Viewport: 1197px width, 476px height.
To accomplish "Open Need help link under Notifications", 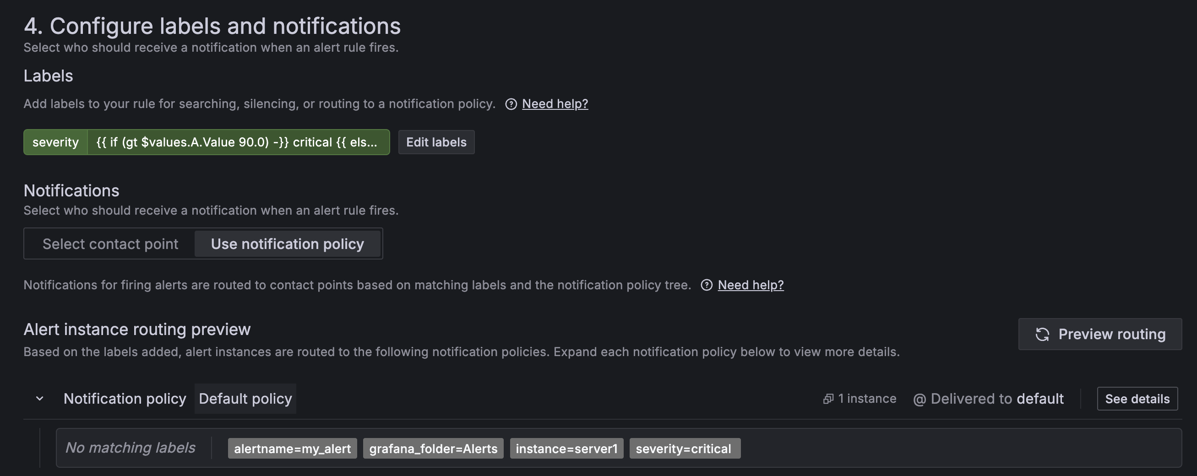I will (x=751, y=285).
